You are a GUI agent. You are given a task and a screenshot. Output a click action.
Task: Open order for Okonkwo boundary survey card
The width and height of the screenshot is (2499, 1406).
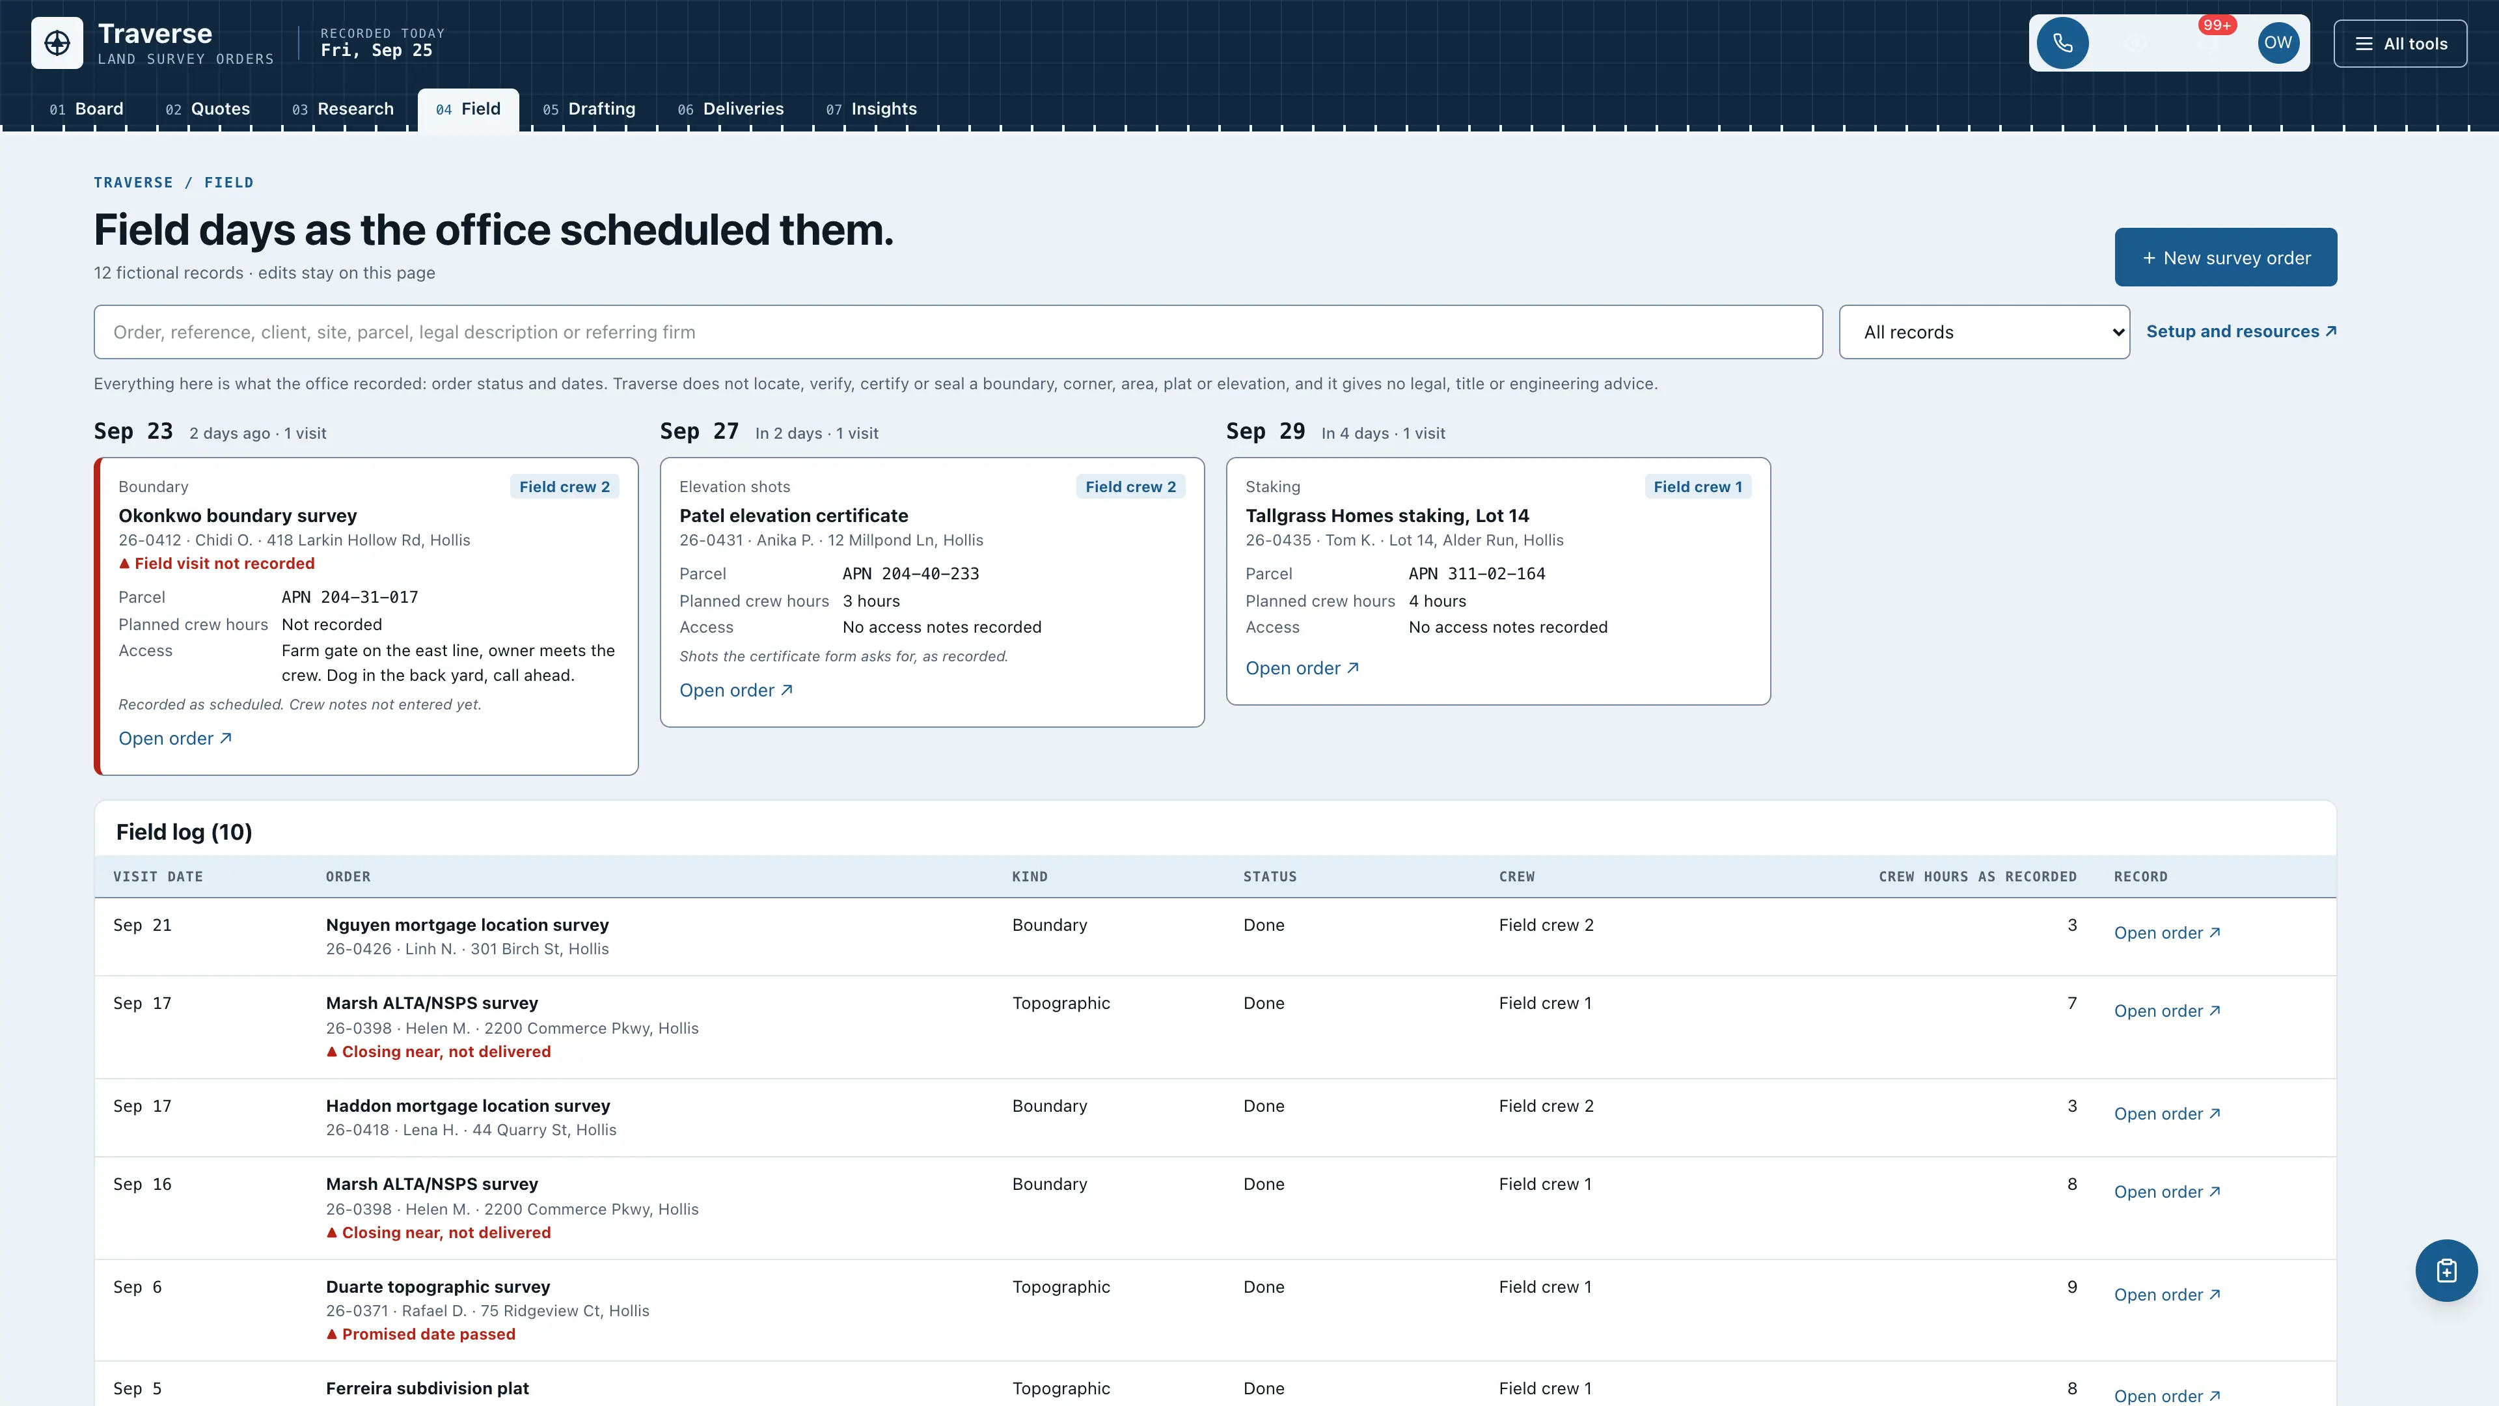tap(174, 738)
